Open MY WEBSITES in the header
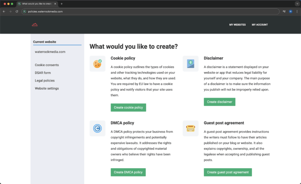Image resolution: width=301 pixels, height=184 pixels. 238,25
